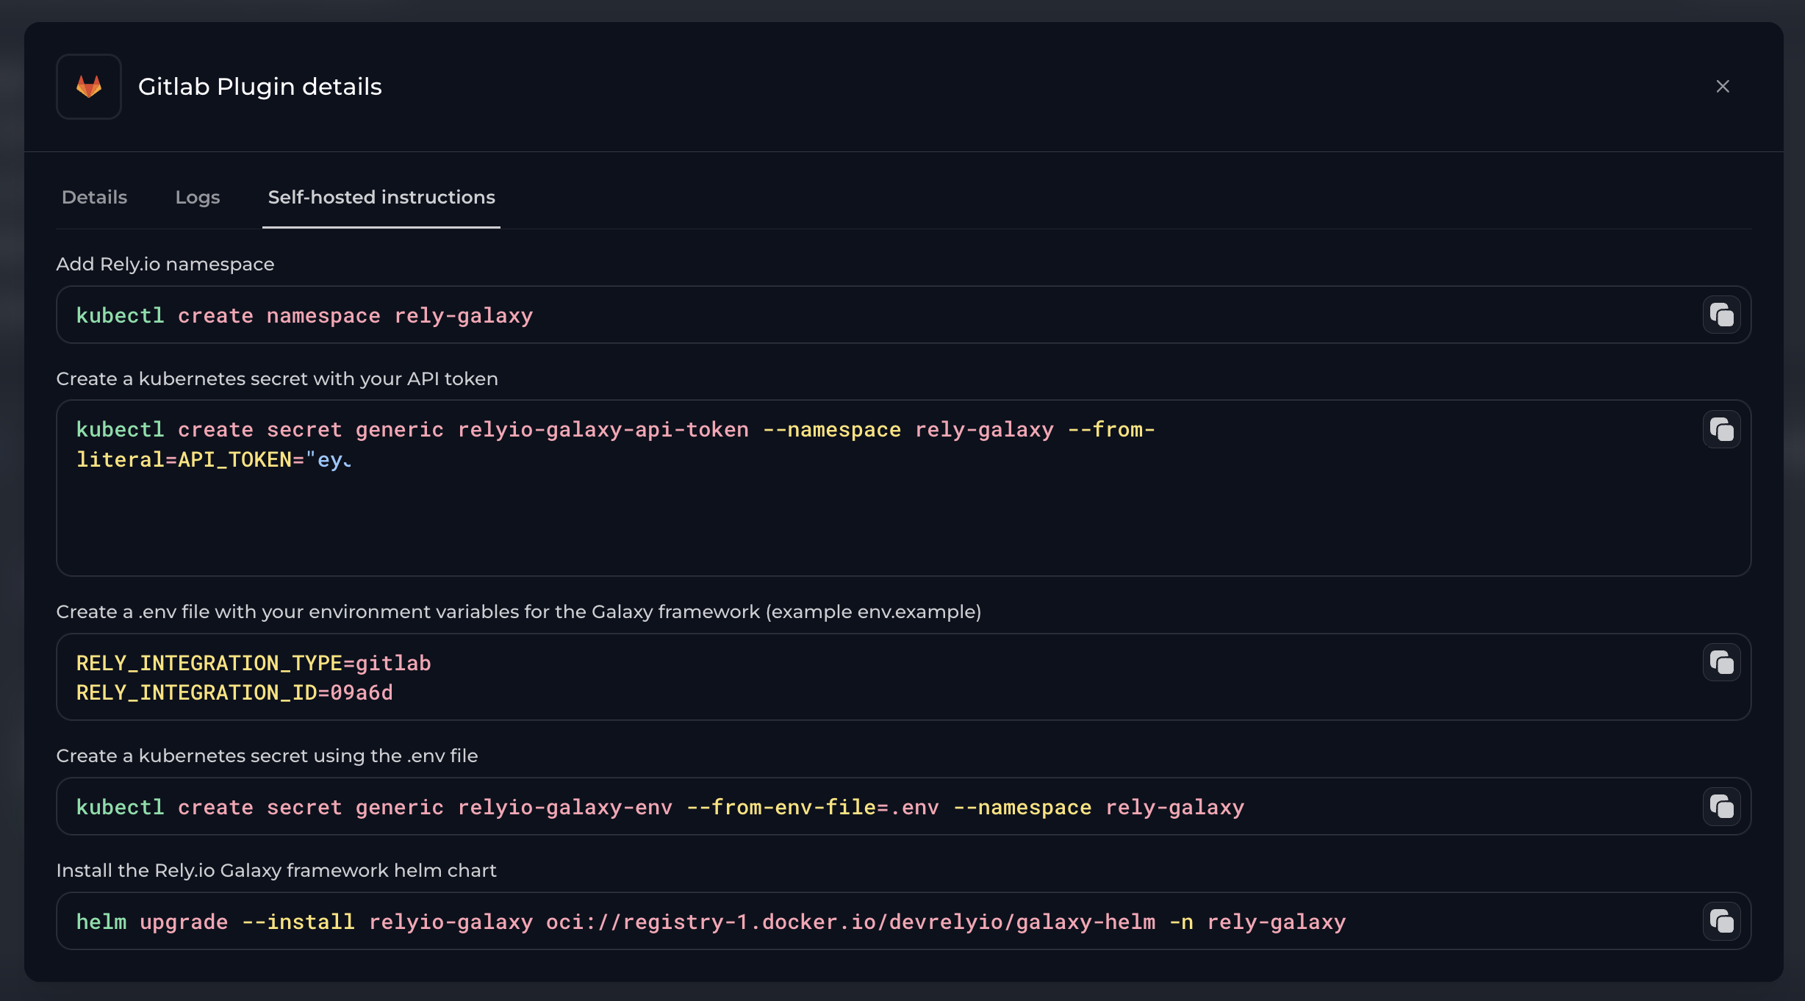Click the --from-env-file=.env command block

click(660, 807)
